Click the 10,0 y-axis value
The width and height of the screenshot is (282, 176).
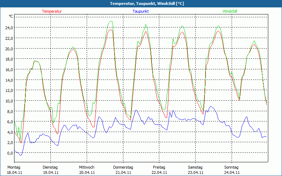pyautogui.click(x=9, y=101)
